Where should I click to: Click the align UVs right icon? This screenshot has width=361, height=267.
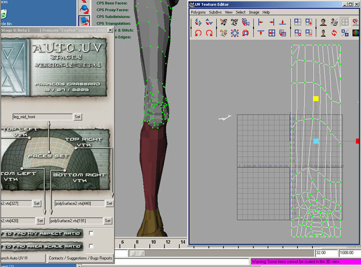(271, 22)
